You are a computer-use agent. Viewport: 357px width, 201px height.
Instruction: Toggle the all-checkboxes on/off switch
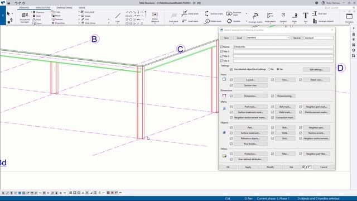[306, 167]
